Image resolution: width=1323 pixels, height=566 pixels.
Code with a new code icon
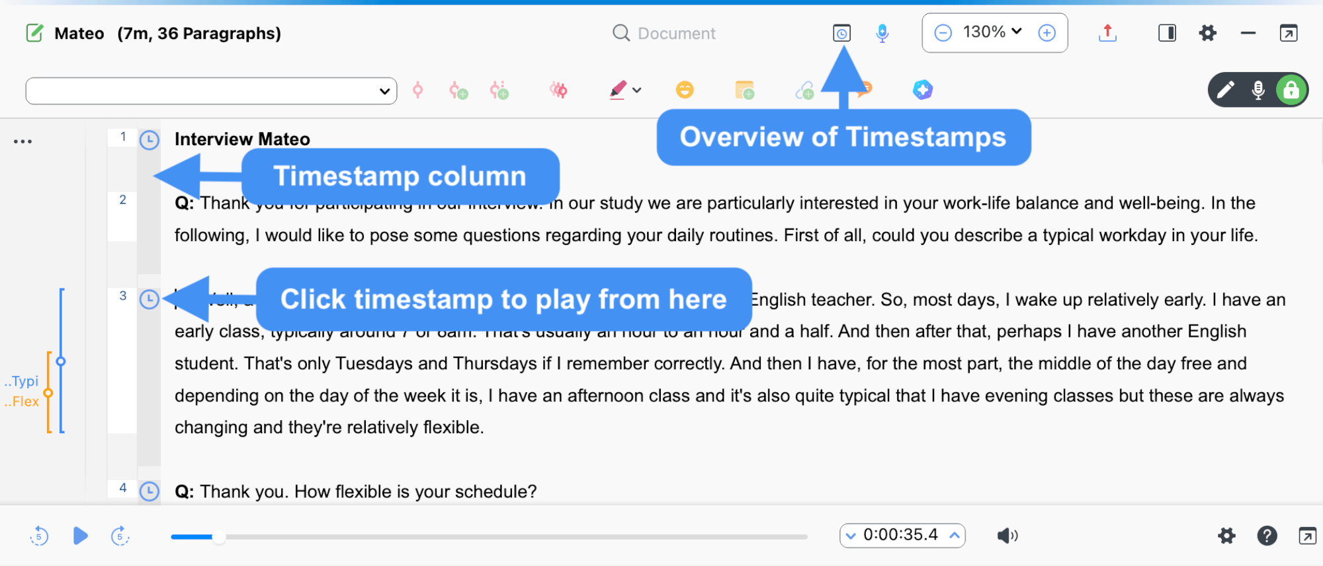coord(458,90)
